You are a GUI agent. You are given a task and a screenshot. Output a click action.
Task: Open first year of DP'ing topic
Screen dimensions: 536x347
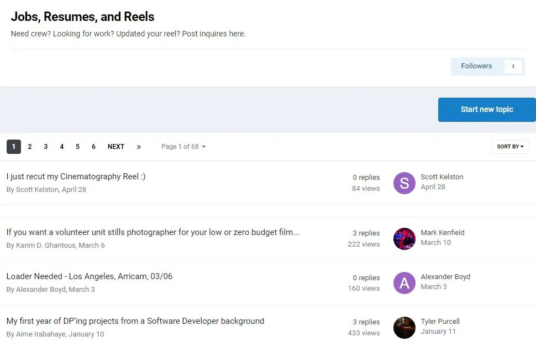(x=135, y=321)
